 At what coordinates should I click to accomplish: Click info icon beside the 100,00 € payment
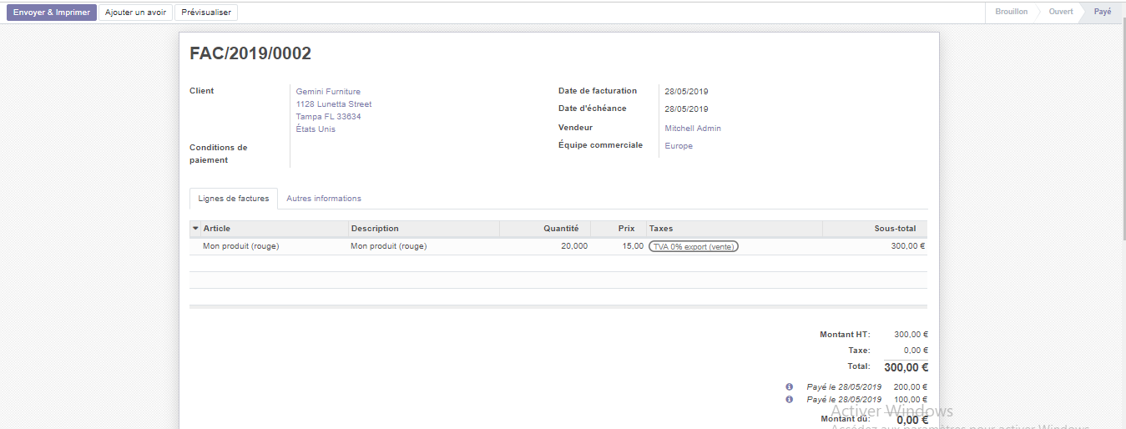coord(789,400)
